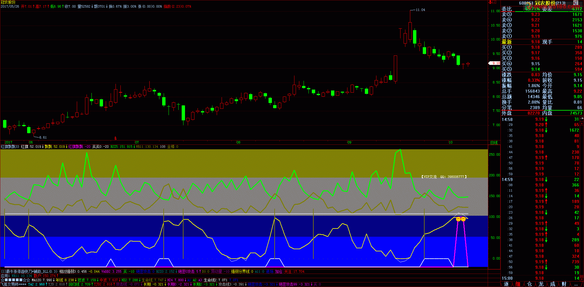Screen dimensions: 584x287
Task: Click the 生命线2:7.071 value
Action: [x=215, y=280]
